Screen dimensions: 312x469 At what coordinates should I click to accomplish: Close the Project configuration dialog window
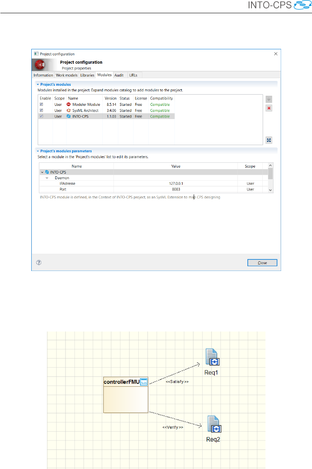[276, 54]
